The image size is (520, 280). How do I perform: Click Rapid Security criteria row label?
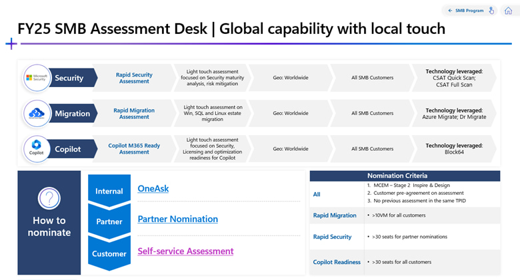[x=332, y=237]
